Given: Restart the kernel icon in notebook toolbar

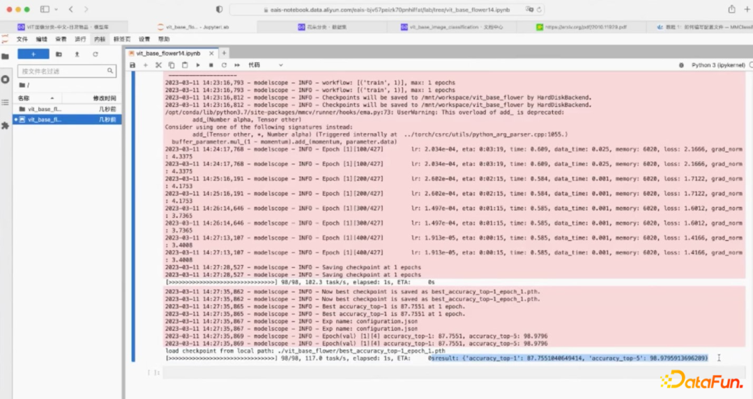Looking at the screenshot, I should point(224,65).
